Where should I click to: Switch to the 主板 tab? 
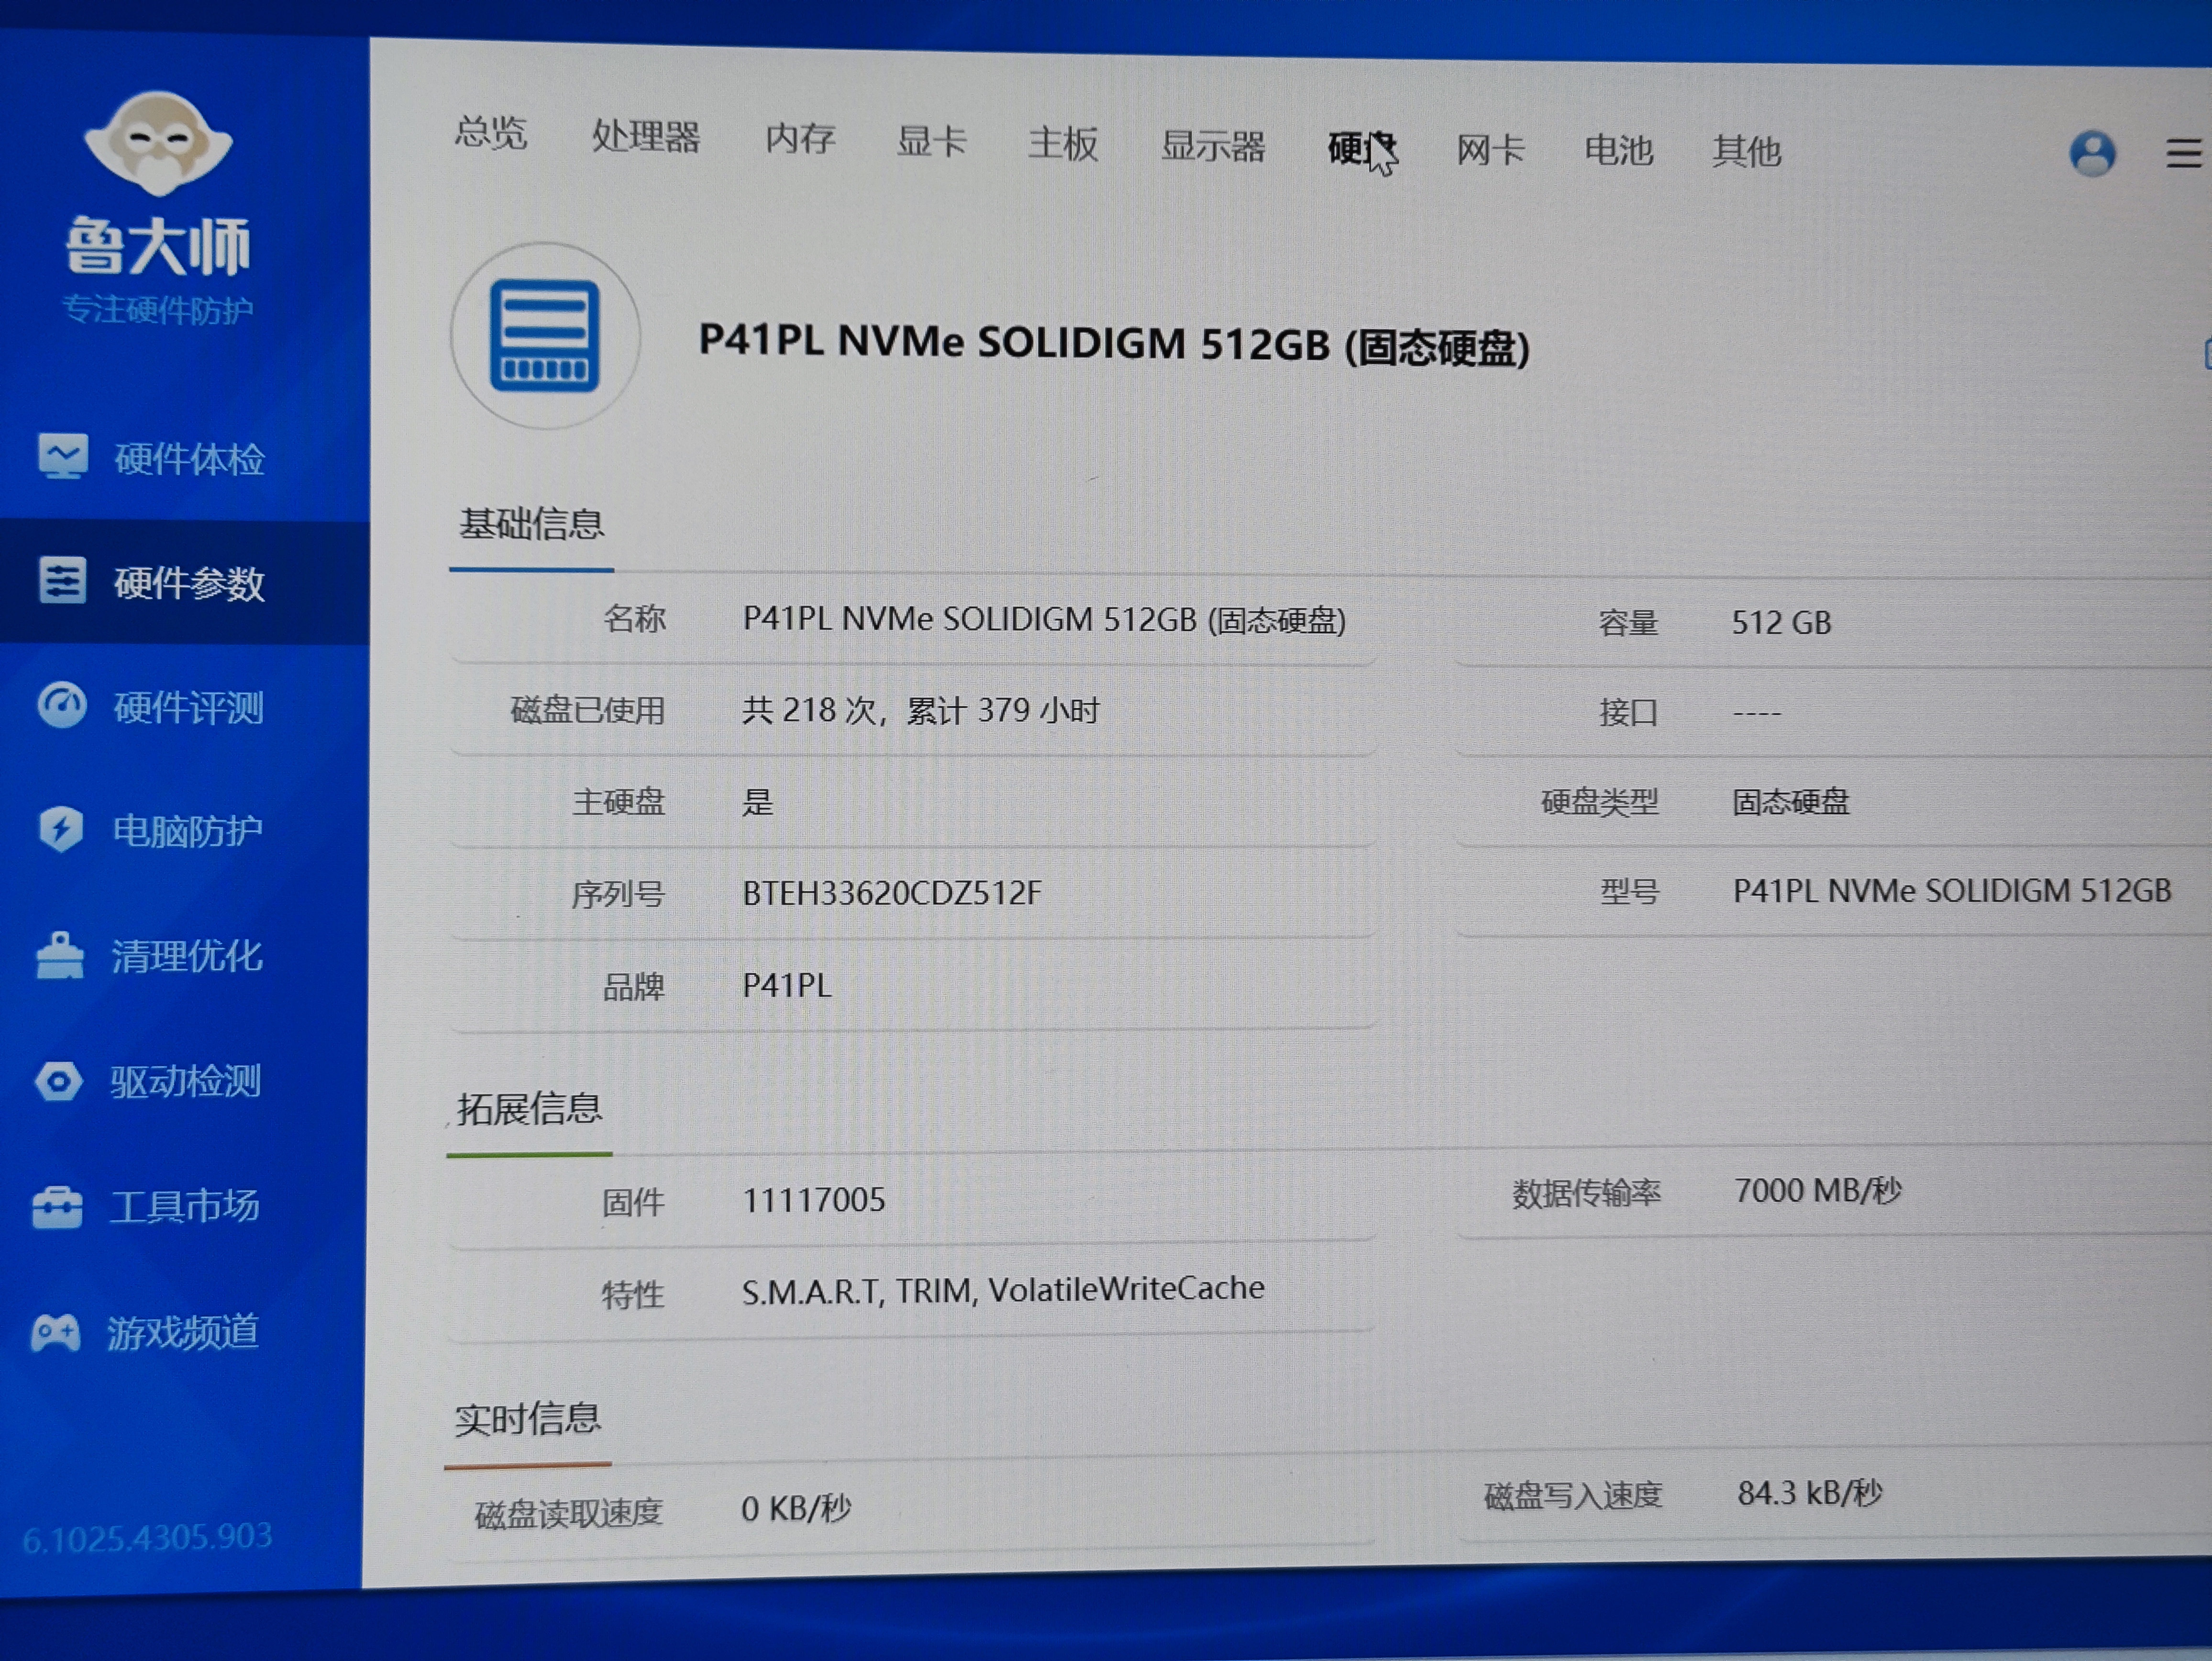click(1063, 143)
